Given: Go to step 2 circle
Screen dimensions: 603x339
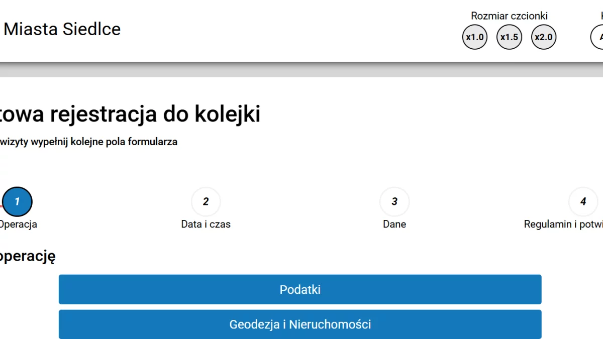Looking at the screenshot, I should pos(206,201).
